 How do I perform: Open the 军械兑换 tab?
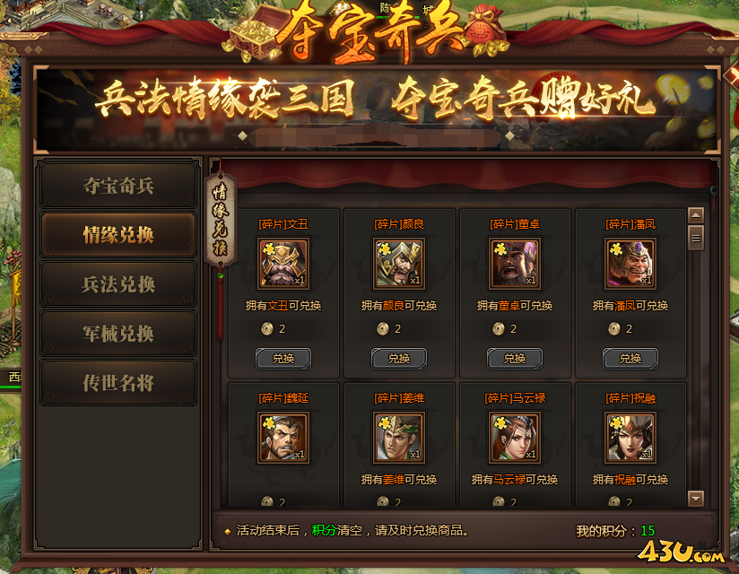coord(118,334)
